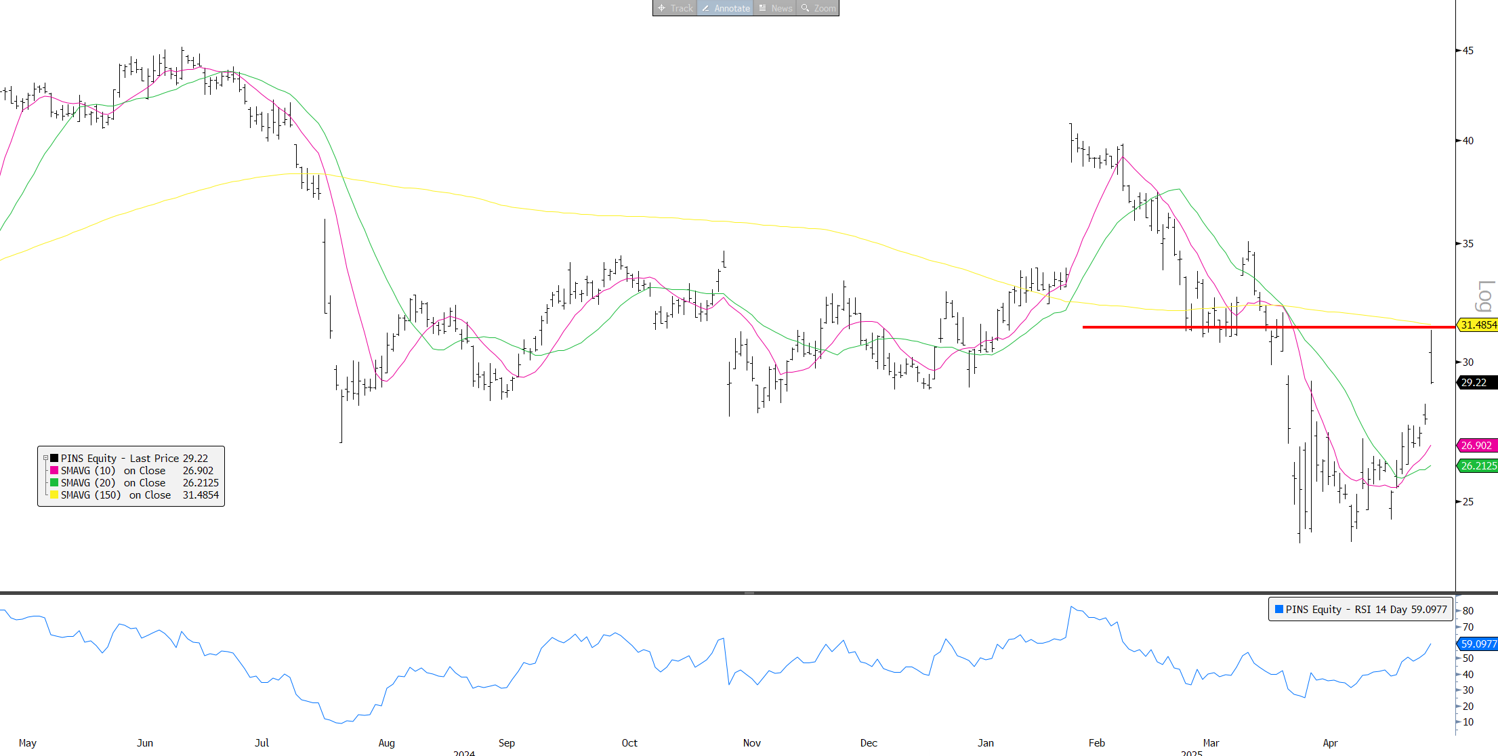Click the yellow SMAVG (150) swatch
Viewport: 1498px width, 756px height.
coord(54,495)
